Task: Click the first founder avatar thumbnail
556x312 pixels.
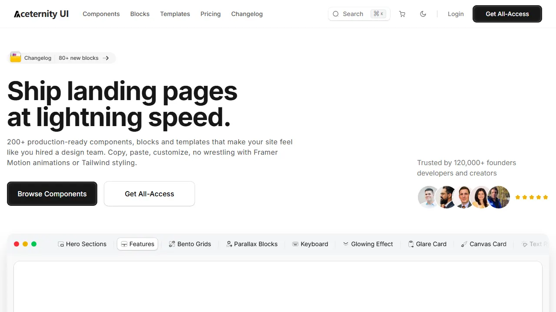Action: tap(429, 197)
